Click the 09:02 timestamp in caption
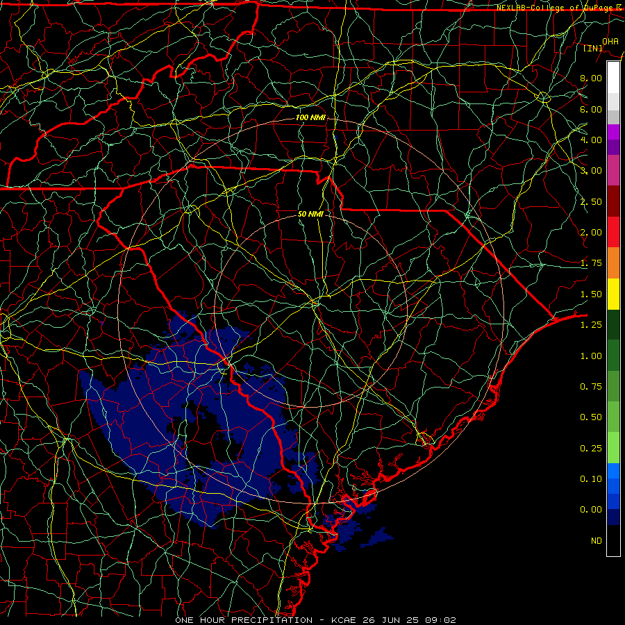Screen dimensions: 625x625 click(x=440, y=620)
